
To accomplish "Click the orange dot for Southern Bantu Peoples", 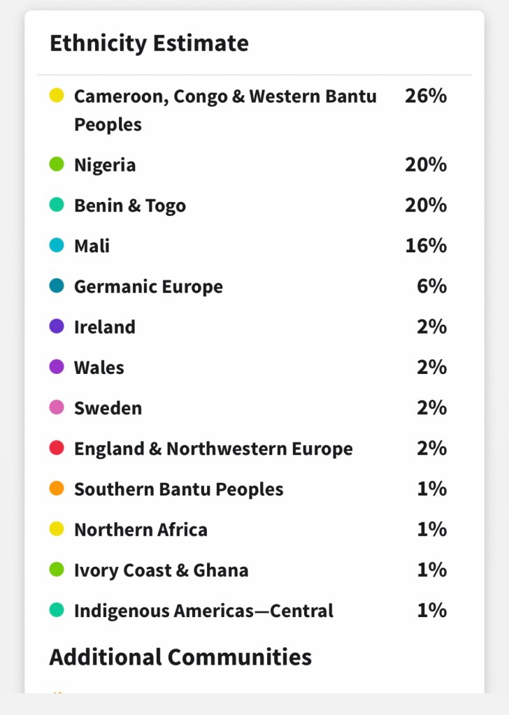I will [57, 489].
